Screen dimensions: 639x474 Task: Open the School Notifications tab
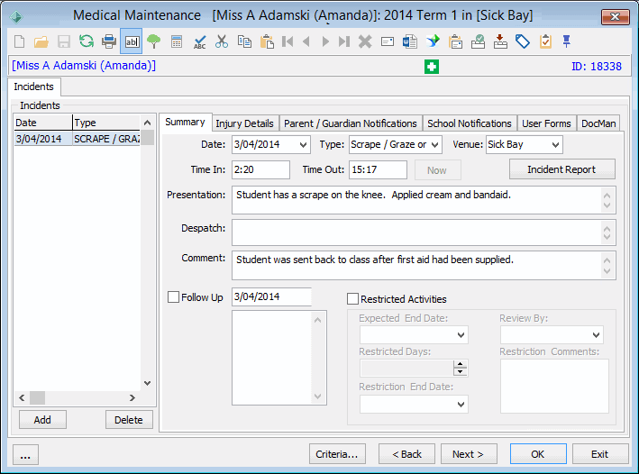469,123
